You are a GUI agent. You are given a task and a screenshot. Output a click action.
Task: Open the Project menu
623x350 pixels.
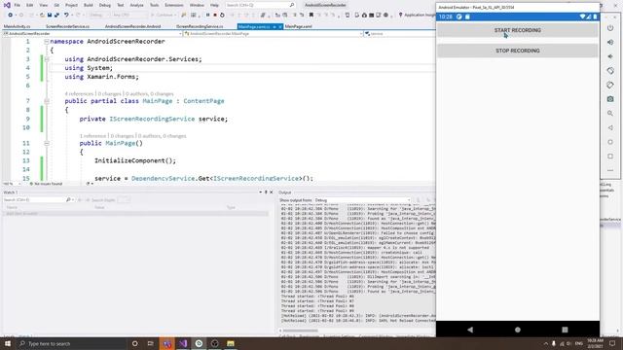[71, 5]
